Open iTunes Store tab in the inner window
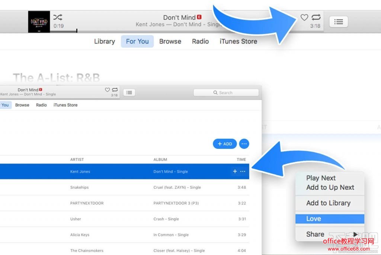This screenshot has height=255, width=381. pos(65,105)
